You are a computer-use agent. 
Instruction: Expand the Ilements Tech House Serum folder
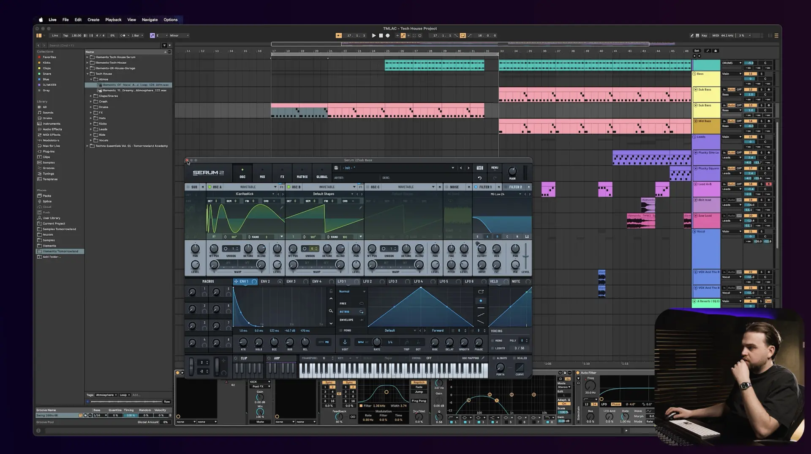coord(87,57)
